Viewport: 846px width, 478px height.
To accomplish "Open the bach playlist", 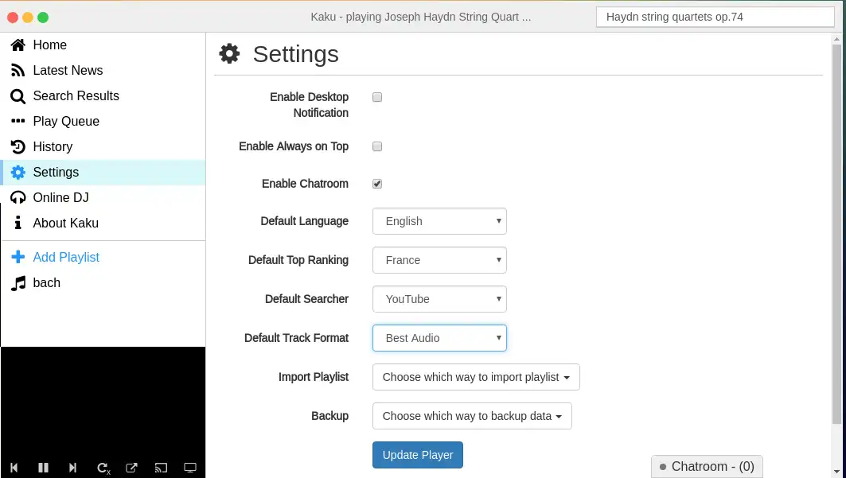I will point(103,283).
